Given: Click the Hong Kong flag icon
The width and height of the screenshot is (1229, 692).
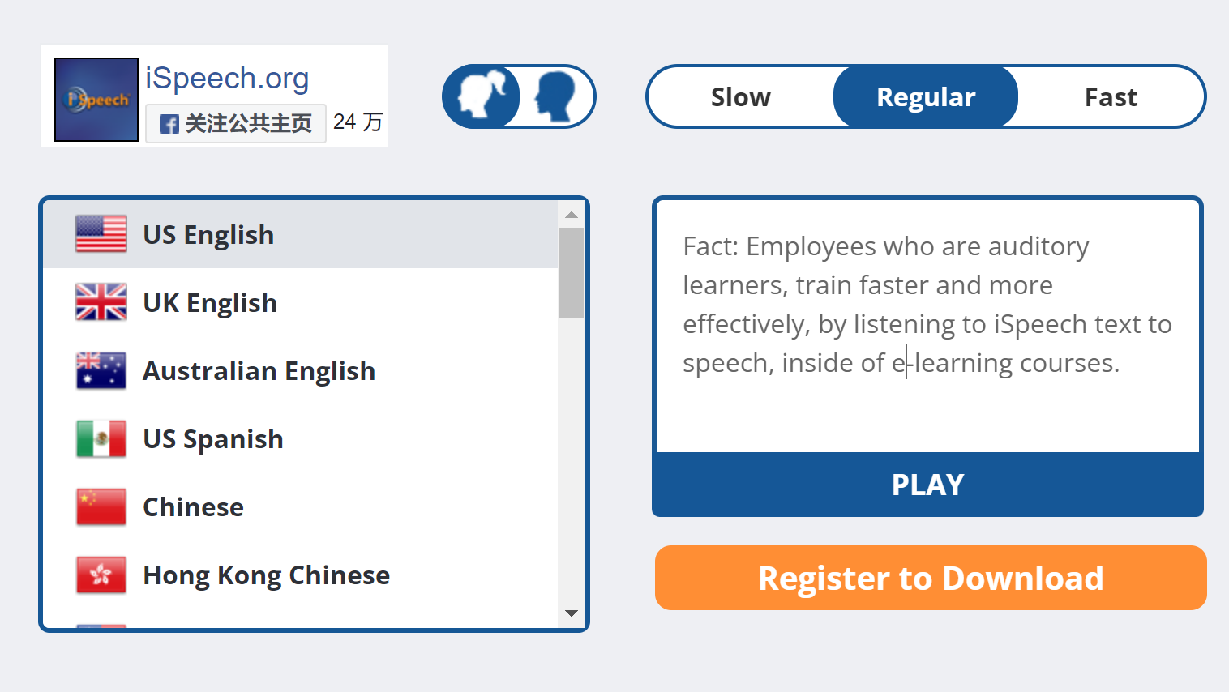Looking at the screenshot, I should tap(101, 575).
